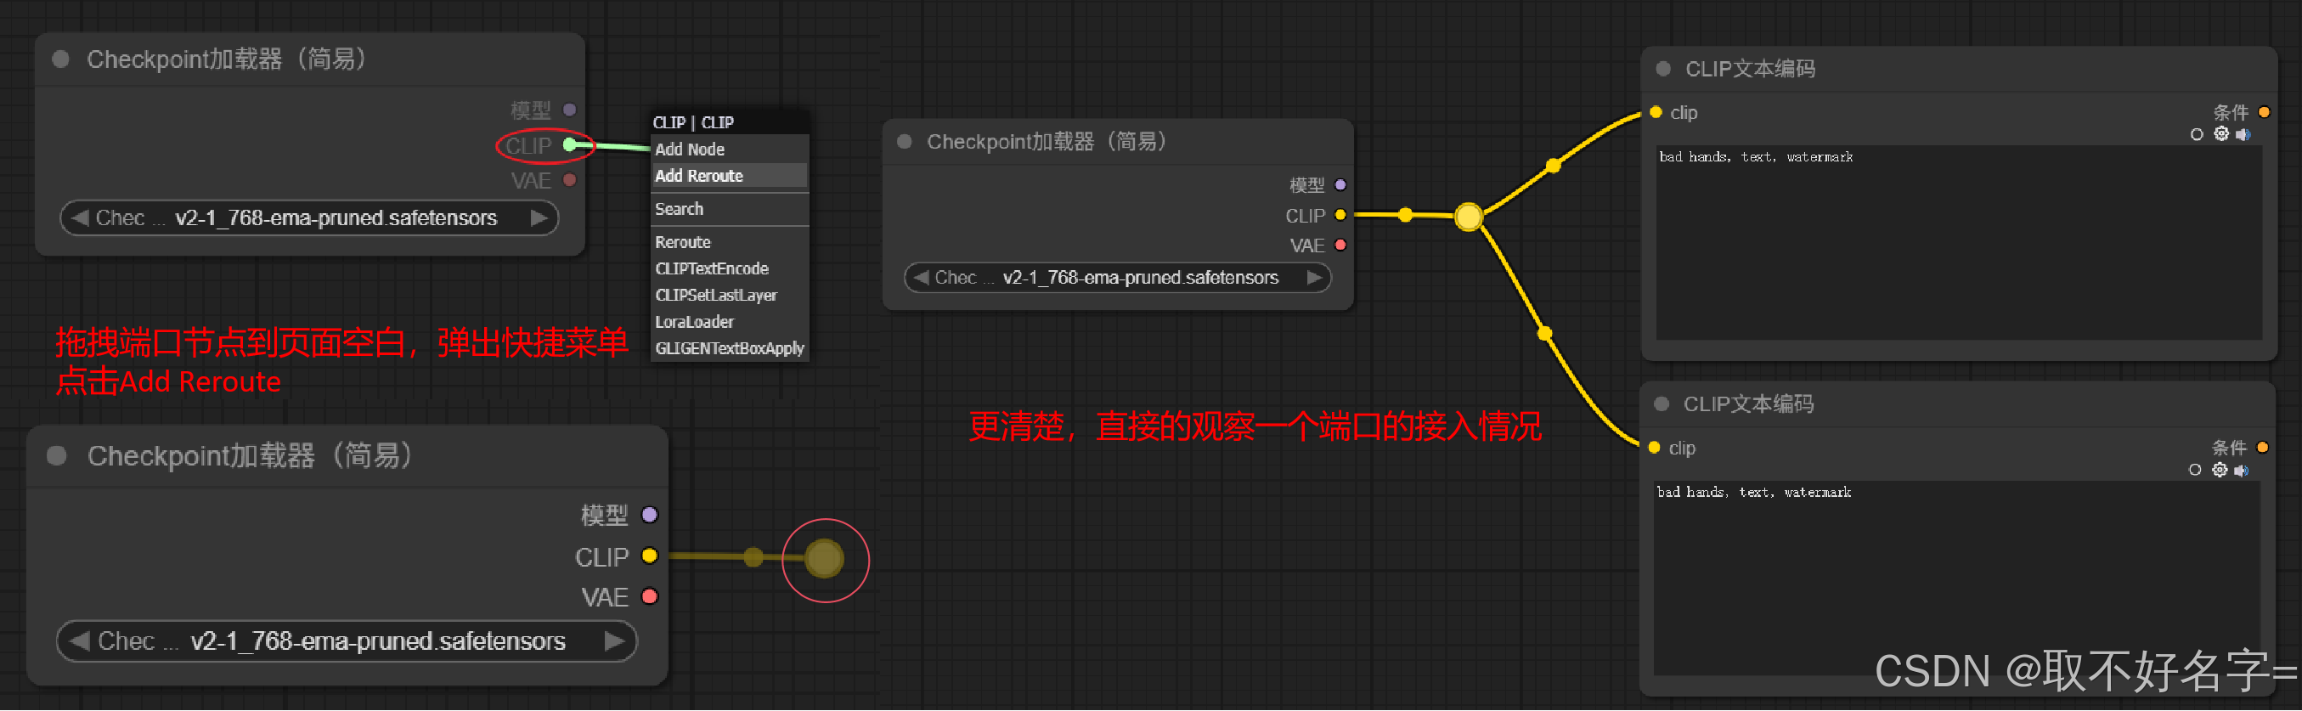This screenshot has width=2302, height=711.
Task: Click prompt text box in upper CLIP文本编码 node
Action: [1959, 243]
